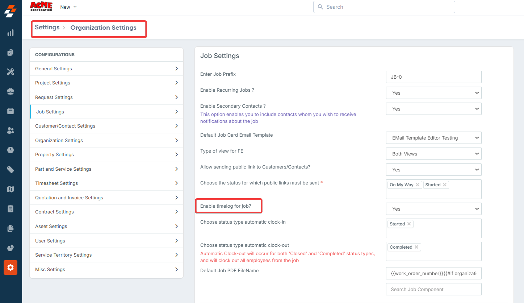Remove the 'Completed' clock-out status tag
The height and width of the screenshot is (303, 524).
pos(416,247)
